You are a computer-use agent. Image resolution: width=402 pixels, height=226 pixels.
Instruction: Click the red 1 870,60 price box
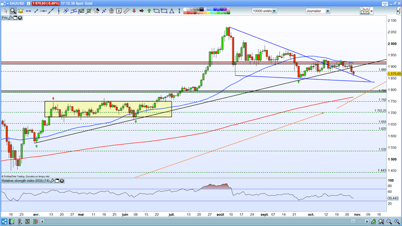[46, 4]
